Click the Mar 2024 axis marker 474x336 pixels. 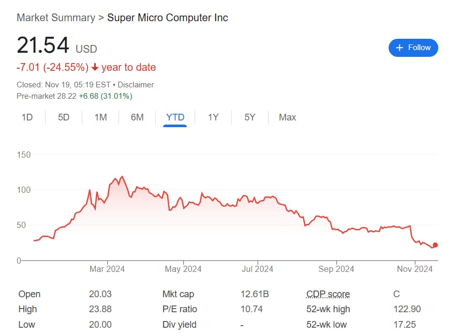click(x=107, y=269)
